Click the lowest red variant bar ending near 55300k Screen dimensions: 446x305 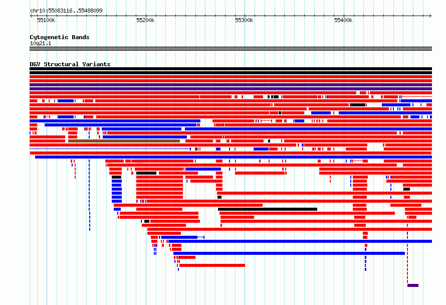pos(212,265)
